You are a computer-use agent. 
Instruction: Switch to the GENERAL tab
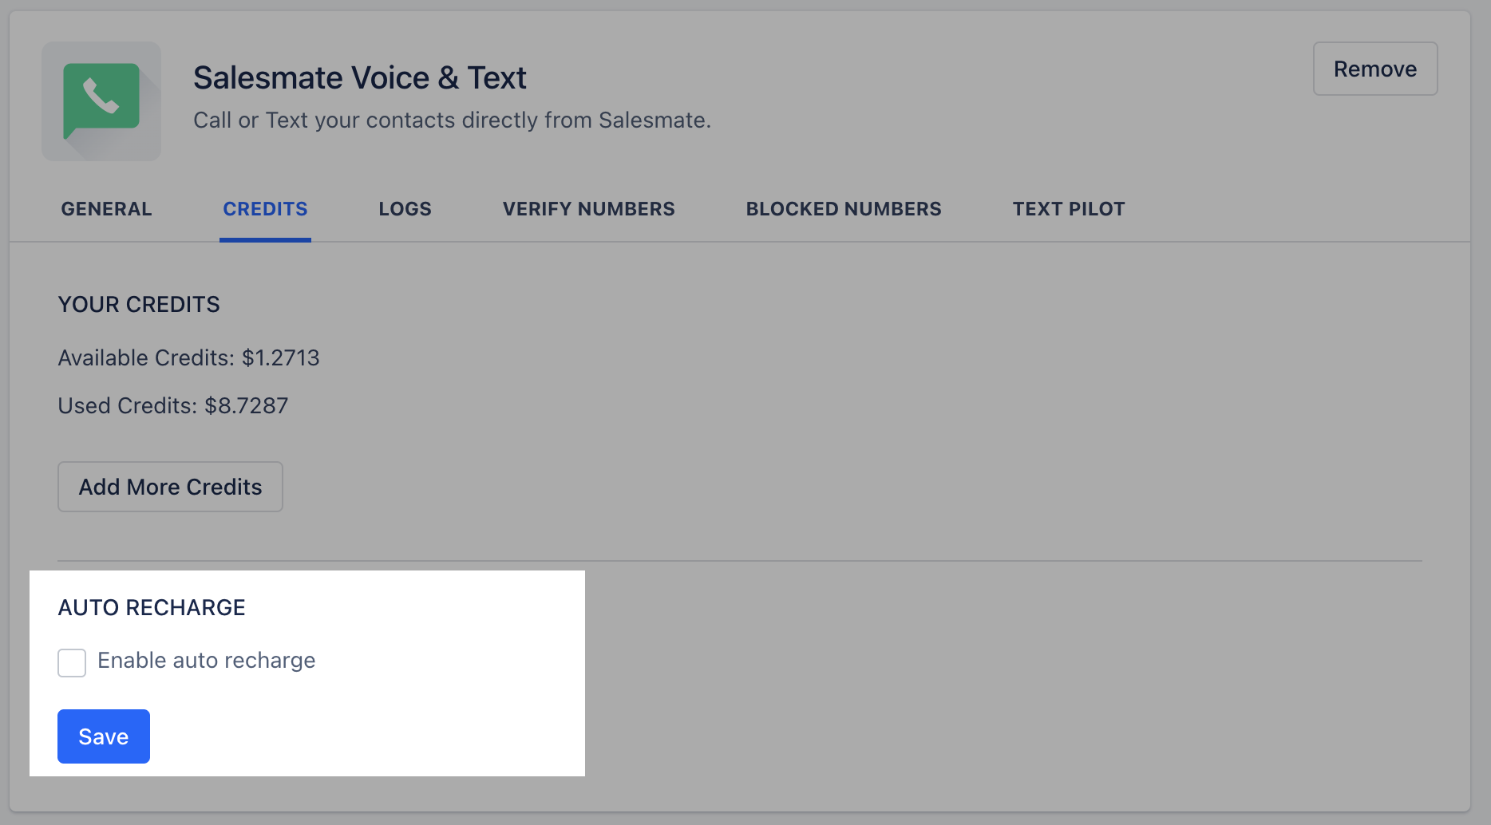(x=106, y=209)
